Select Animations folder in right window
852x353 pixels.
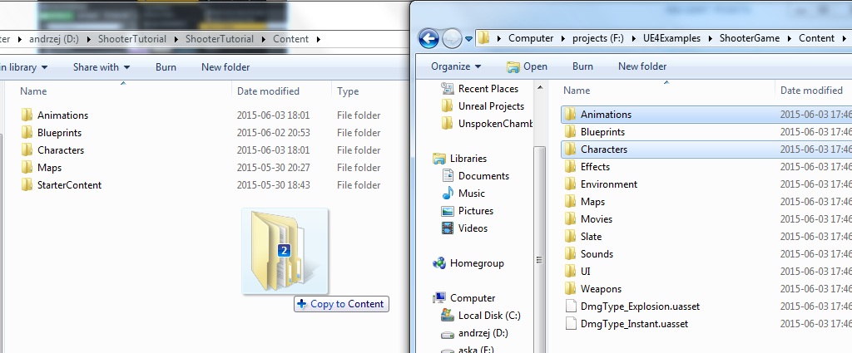pos(706,115)
